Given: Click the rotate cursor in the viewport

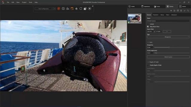Looking at the screenshot, I should click(93, 67).
